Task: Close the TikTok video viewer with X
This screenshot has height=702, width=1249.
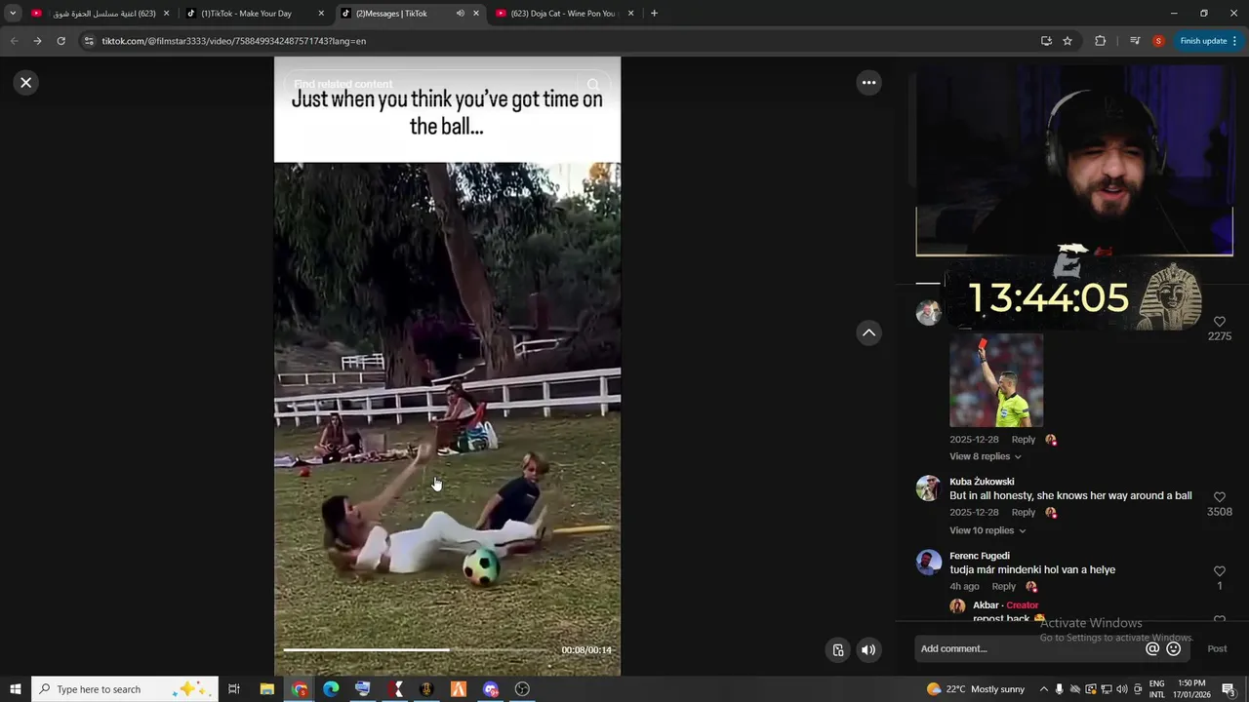Action: [x=26, y=83]
